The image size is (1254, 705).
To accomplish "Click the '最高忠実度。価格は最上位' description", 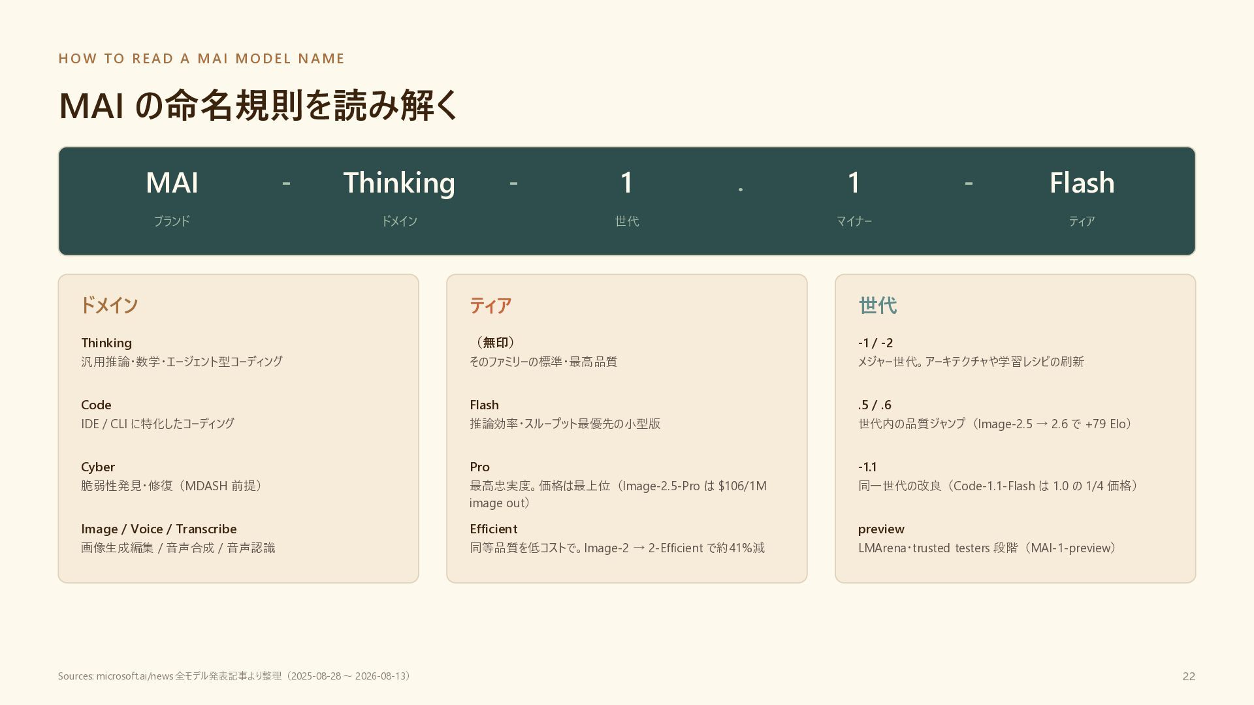I will [x=618, y=494].
